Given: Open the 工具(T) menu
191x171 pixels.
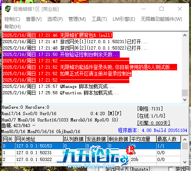Looking at the screenshot, I should click(99, 19).
